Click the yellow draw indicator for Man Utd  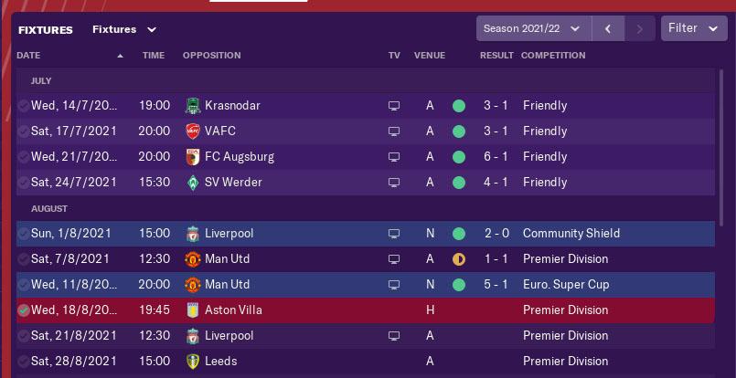[x=459, y=259]
